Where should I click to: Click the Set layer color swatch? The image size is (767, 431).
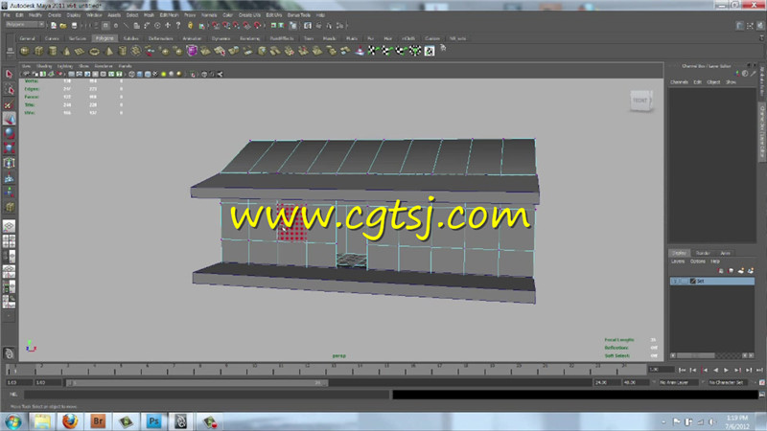tap(692, 281)
